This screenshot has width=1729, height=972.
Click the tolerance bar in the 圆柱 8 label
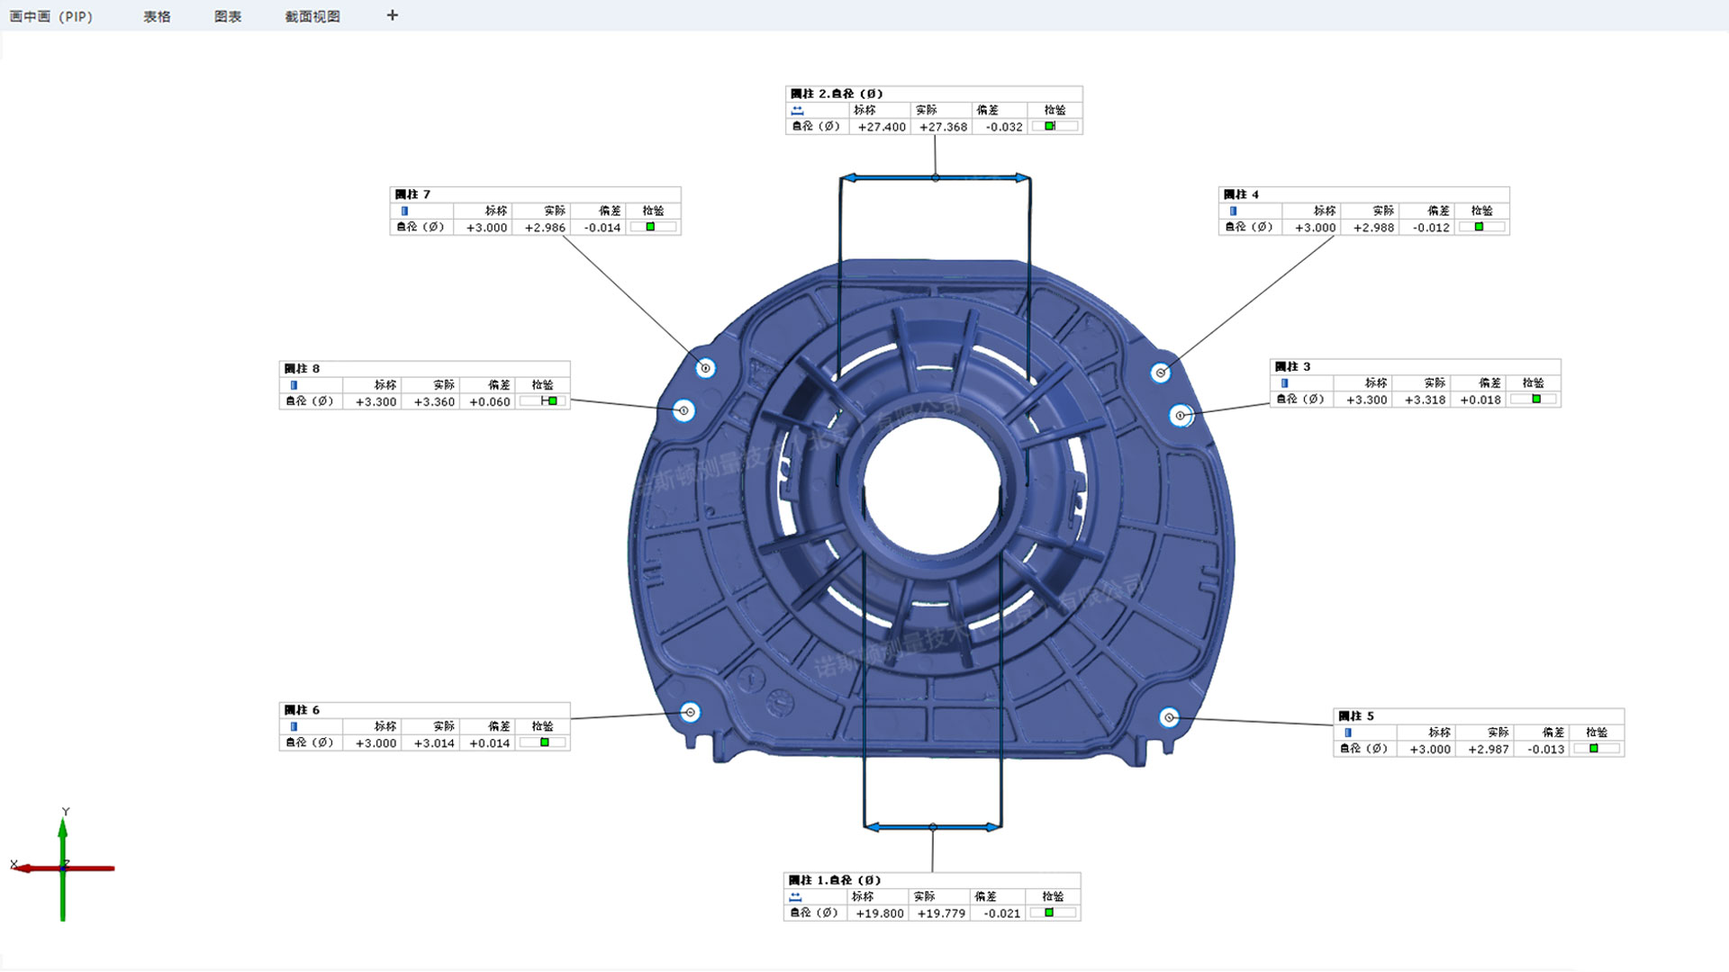coord(543,401)
